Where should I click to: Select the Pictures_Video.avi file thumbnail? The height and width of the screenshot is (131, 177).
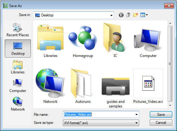[x=148, y=83]
